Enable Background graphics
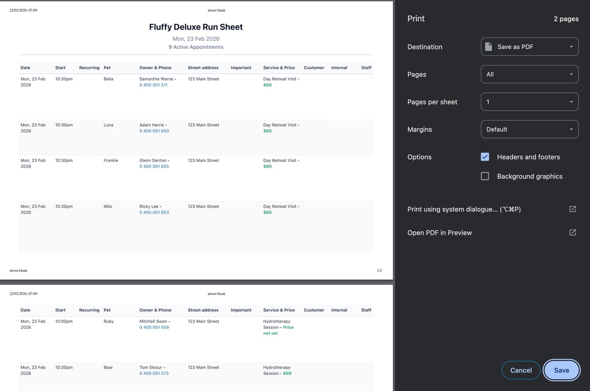Image resolution: width=590 pixels, height=391 pixels. click(485, 176)
